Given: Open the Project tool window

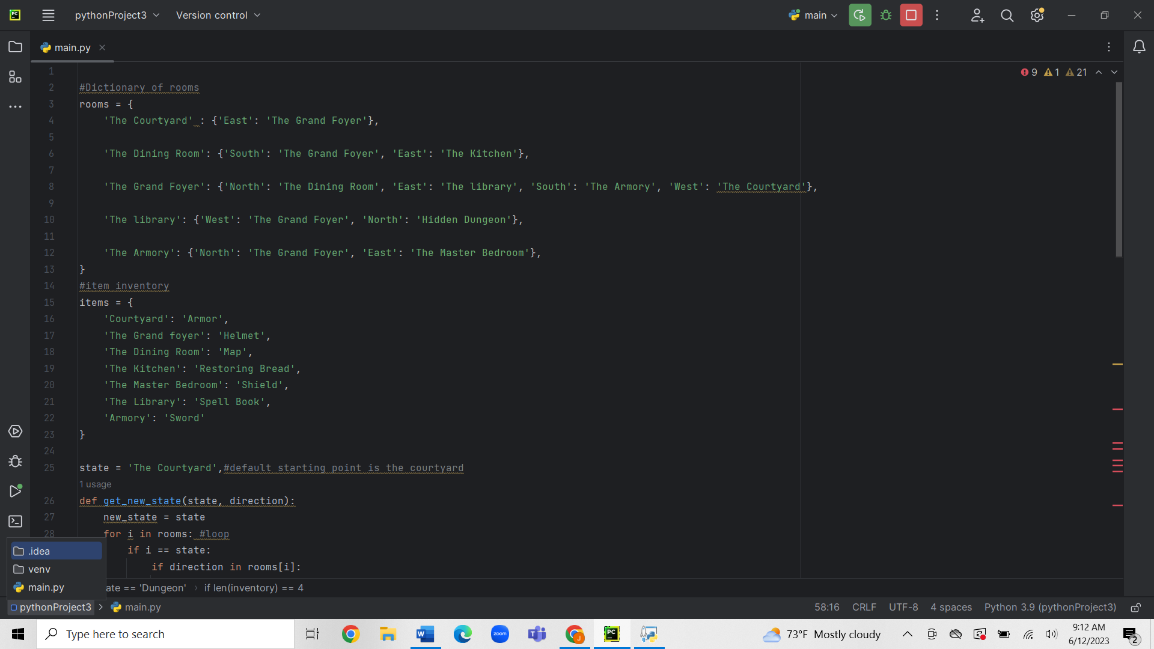Looking at the screenshot, I should [15, 47].
